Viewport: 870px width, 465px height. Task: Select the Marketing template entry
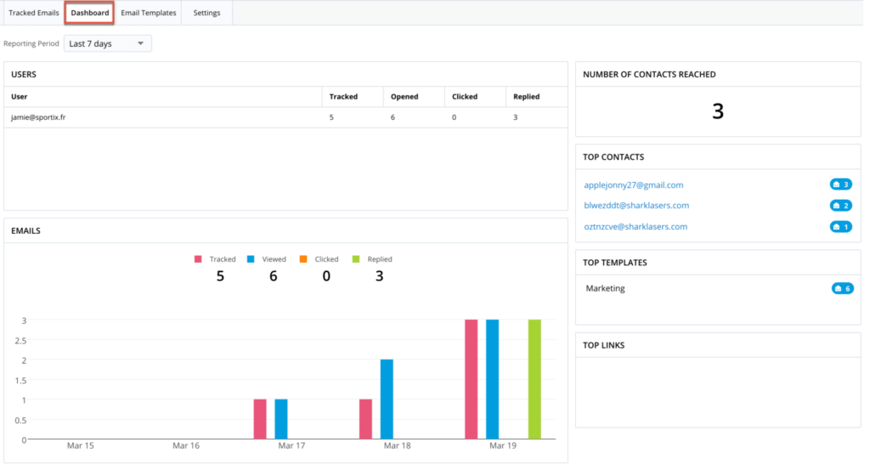click(605, 288)
